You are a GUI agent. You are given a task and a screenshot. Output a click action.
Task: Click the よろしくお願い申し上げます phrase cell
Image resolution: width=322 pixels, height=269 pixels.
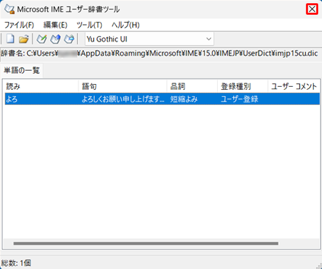(x=123, y=99)
